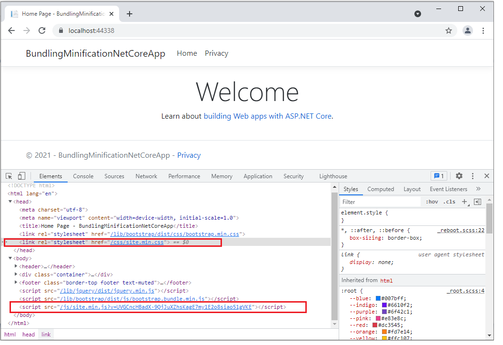The image size is (503, 345).
Task: Open DevTools settings gear
Action: point(459,176)
